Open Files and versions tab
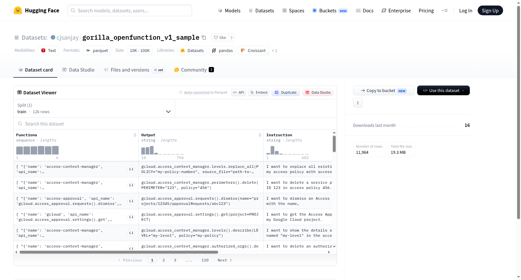This screenshot has height=280, width=521. (x=134, y=70)
